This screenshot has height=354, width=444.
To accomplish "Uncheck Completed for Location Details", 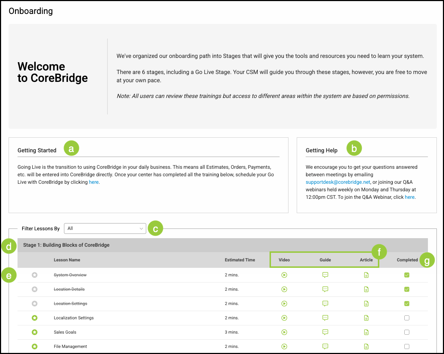I will pyautogui.click(x=407, y=289).
